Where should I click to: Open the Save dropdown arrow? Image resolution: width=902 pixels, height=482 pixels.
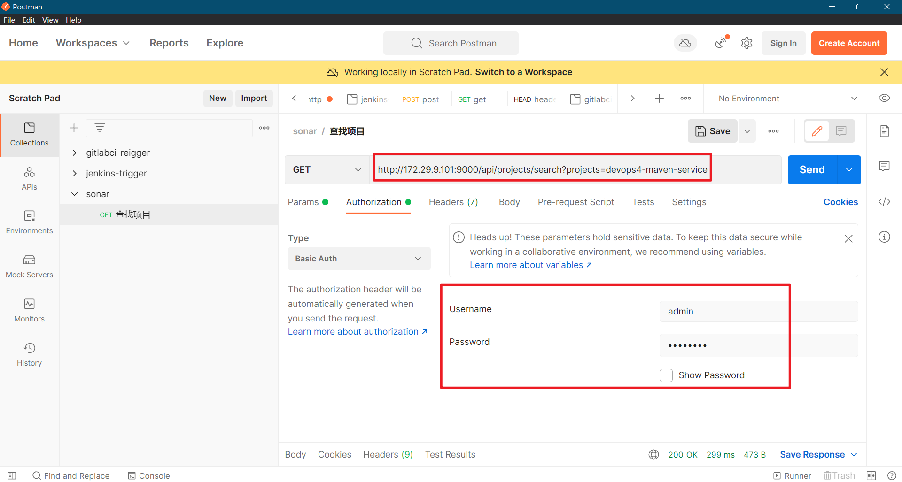[x=747, y=131]
